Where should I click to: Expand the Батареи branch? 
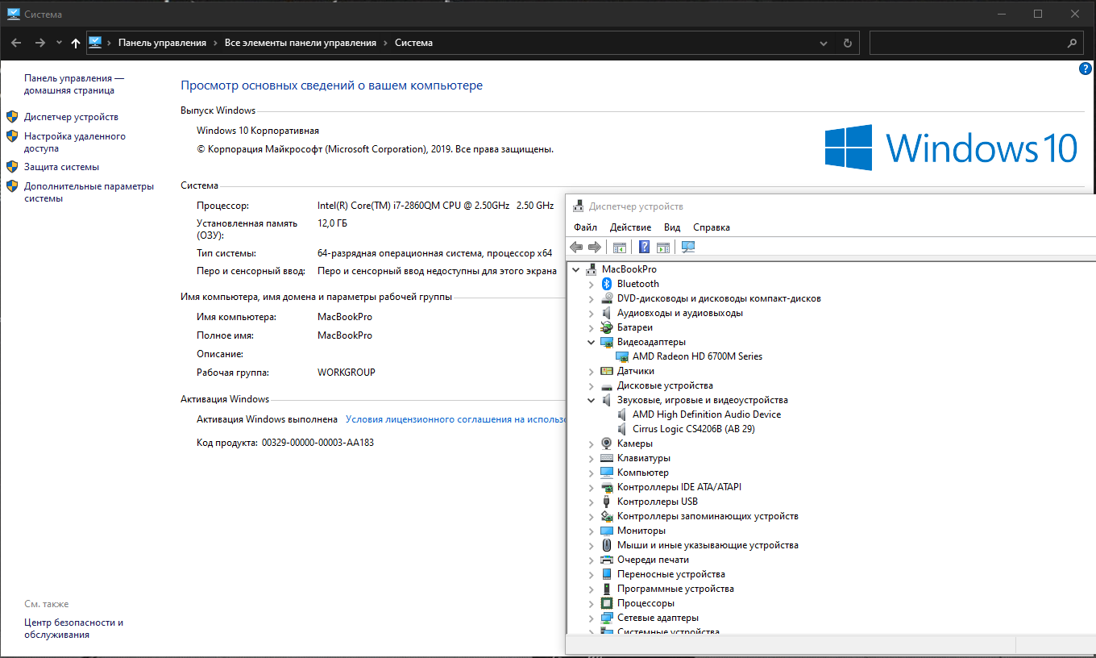[592, 327]
